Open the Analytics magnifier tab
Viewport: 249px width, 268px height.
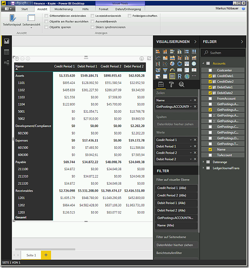[181, 84]
